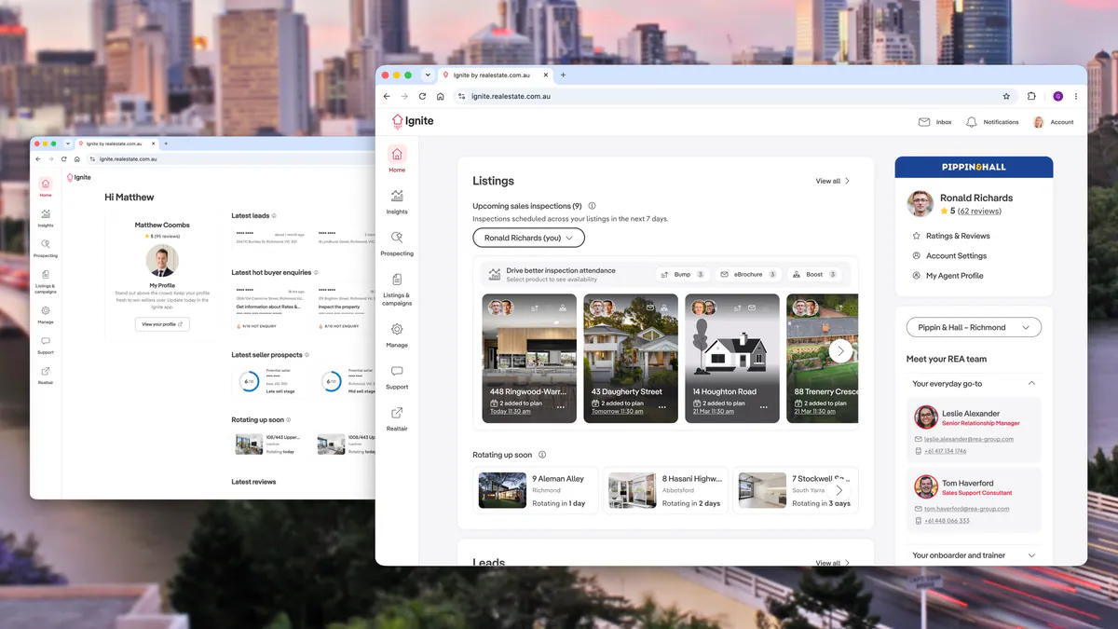1118x629 pixels.
Task: Collapse the Your everyday go-to section
Action: point(974,383)
